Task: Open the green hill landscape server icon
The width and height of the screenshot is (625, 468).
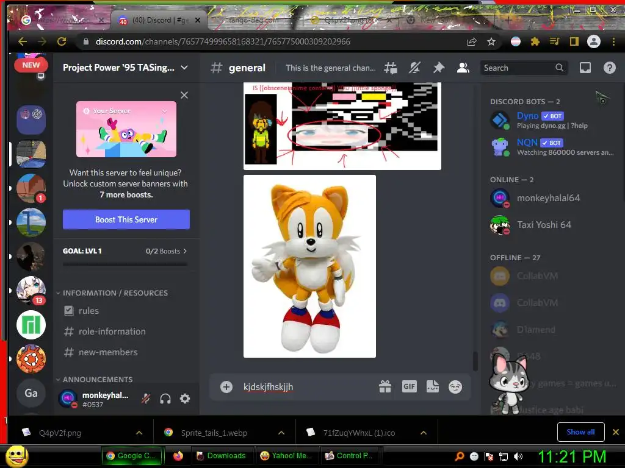Action: [31, 222]
